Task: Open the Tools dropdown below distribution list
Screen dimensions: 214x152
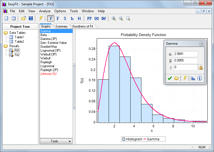Action: (x=56, y=141)
